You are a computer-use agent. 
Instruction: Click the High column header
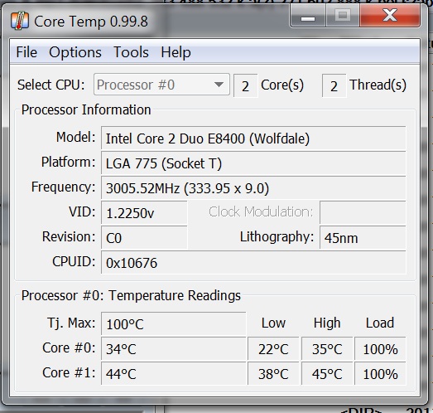click(327, 323)
